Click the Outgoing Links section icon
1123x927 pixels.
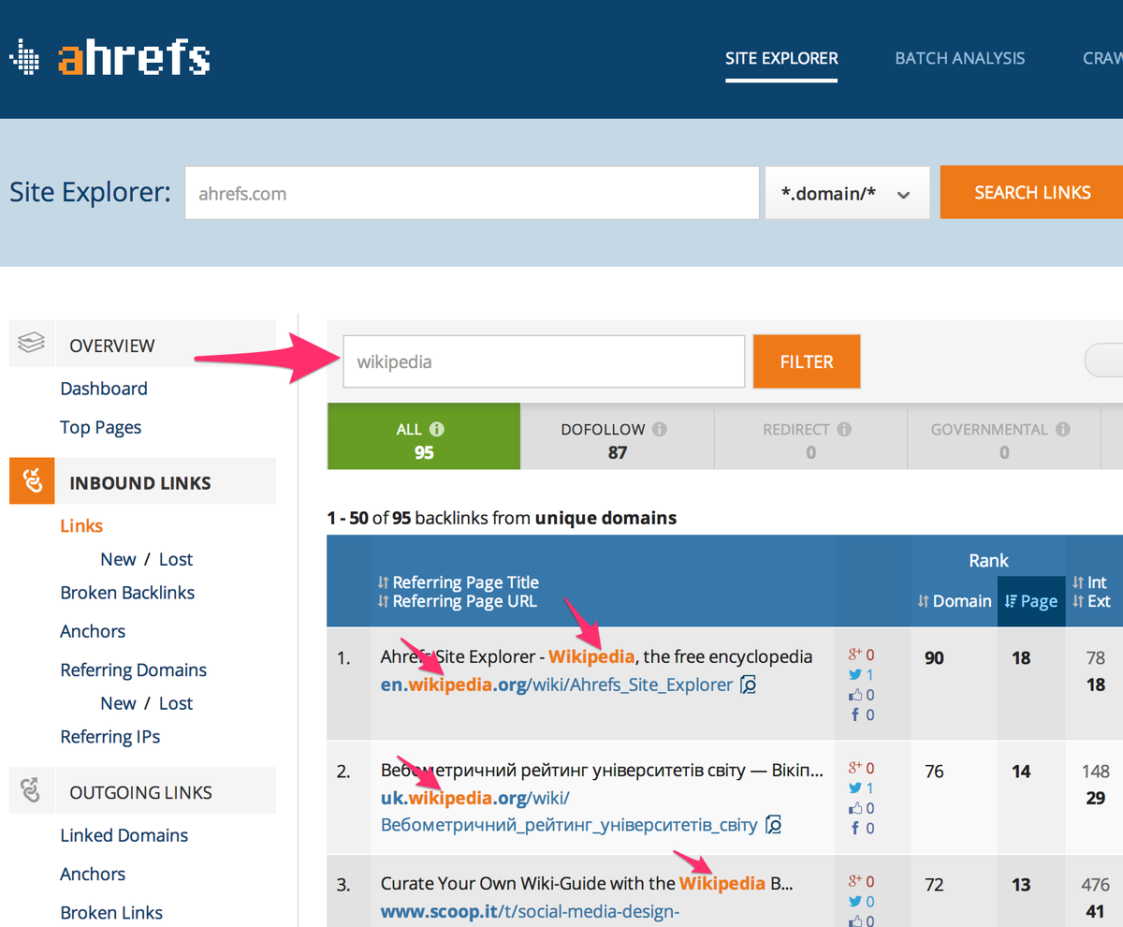pos(32,791)
